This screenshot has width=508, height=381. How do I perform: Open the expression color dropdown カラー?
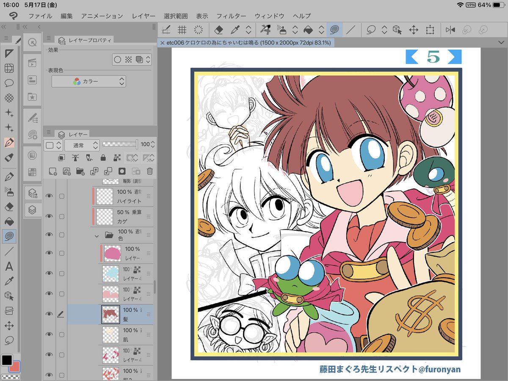point(88,81)
